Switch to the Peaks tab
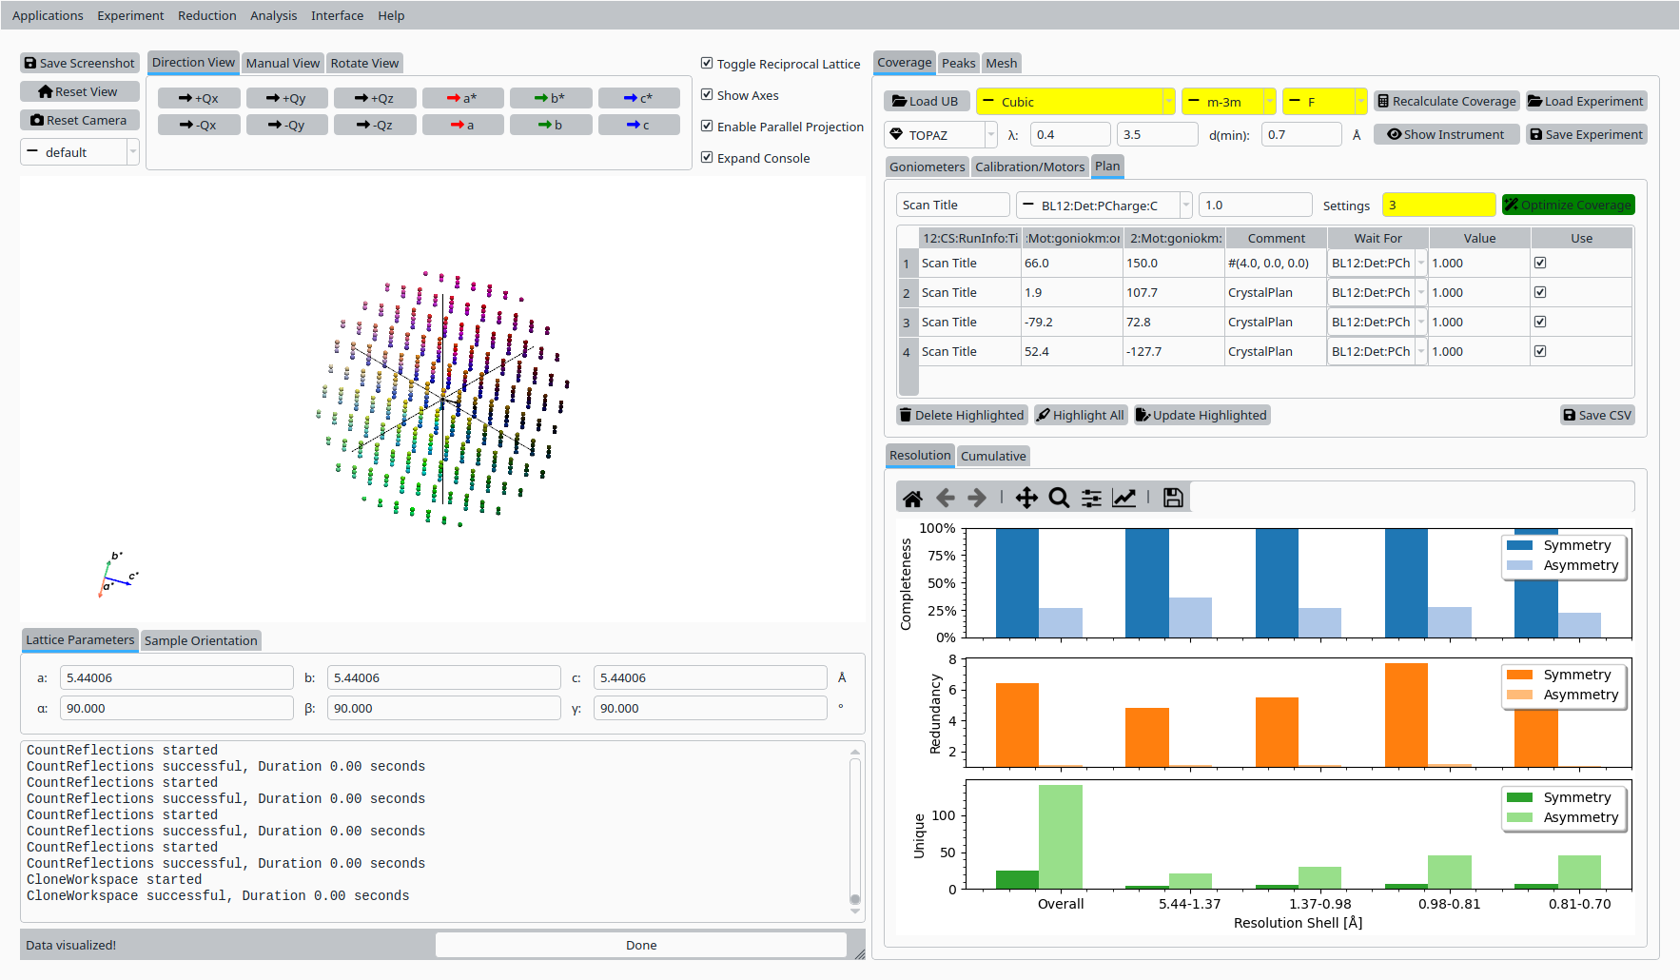The image size is (1680, 980). (x=958, y=63)
